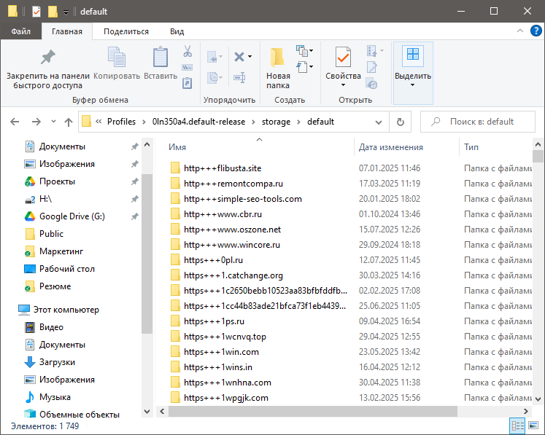Image resolution: width=545 pixels, height=435 pixels.
Task: Select folder https+++1.catchange.org
Action: point(233,275)
